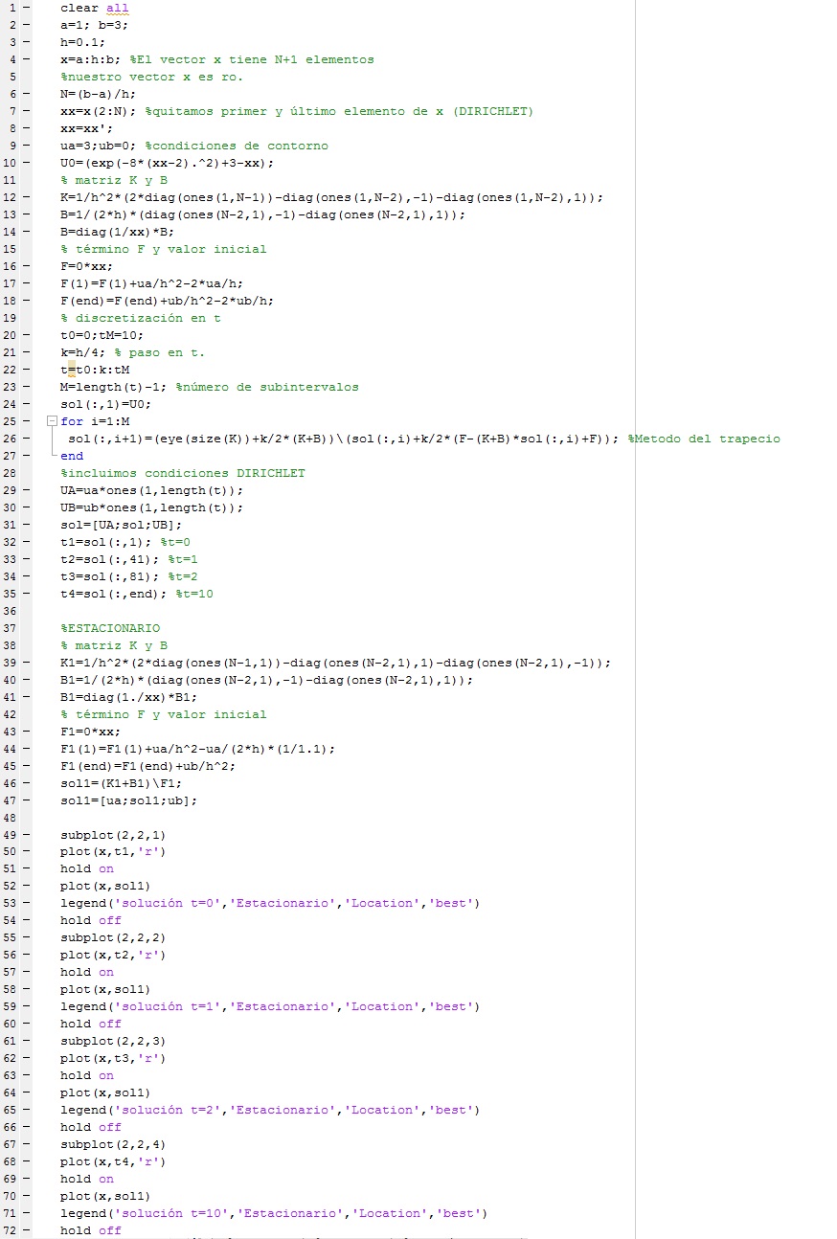Place cursor on underlined 'all' in clear all

click(117, 8)
